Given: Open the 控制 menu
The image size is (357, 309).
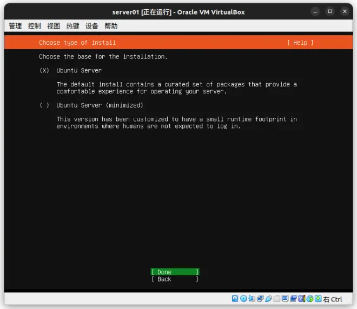Looking at the screenshot, I should tap(35, 26).
